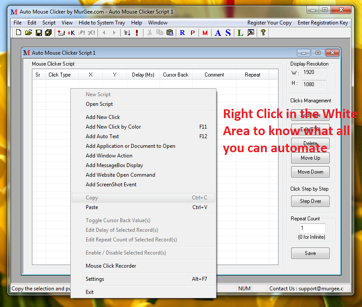The image size is (362, 307).
Task: Edit the Repeat Count value field
Action: click(x=312, y=228)
